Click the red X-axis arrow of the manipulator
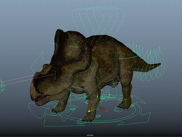Screen dimensions: 182x137 (x=107, y=111)
